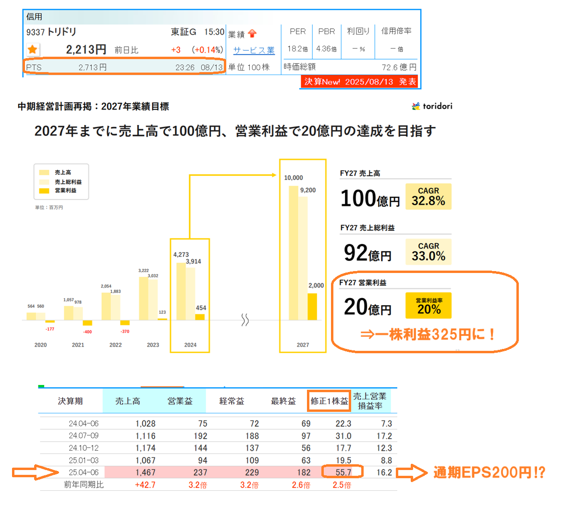Click the toridori company logo

coord(432,106)
